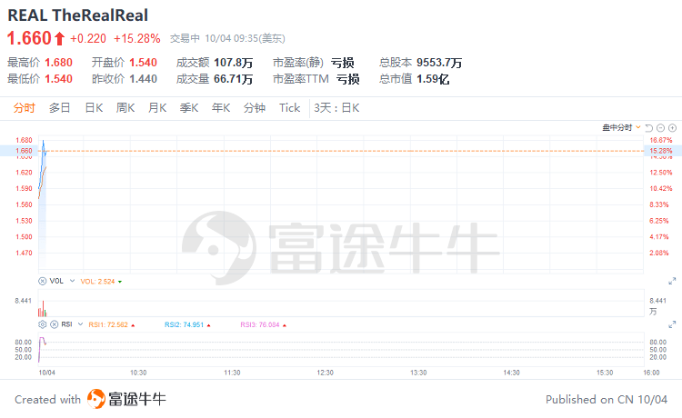Click the 开盘价 1.540 value

[x=143, y=63]
